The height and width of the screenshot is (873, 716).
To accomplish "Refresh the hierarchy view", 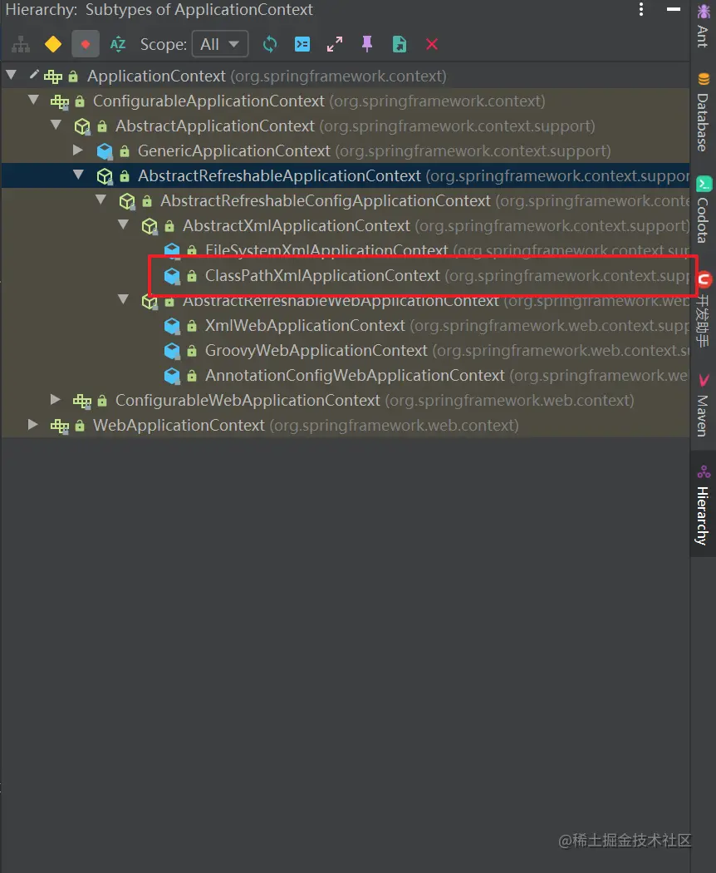I will [x=270, y=44].
